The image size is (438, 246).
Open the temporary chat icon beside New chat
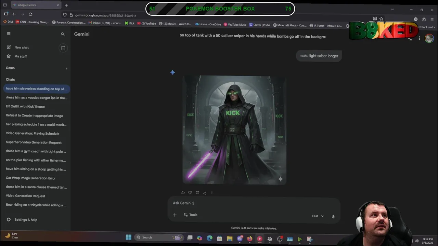click(x=63, y=48)
